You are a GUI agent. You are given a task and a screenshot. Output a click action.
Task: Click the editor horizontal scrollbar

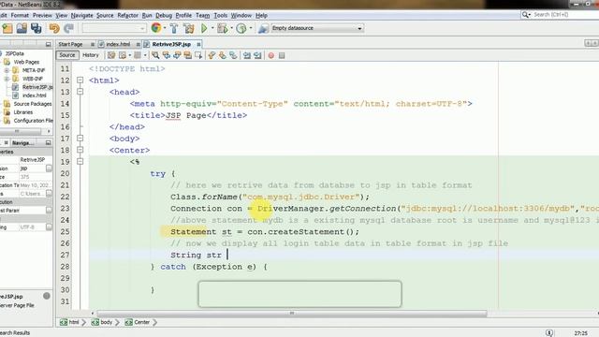pos(292,314)
